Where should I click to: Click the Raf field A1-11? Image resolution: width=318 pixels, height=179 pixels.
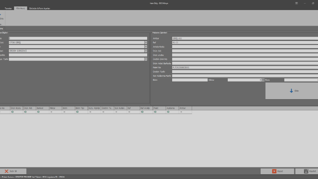245,43
